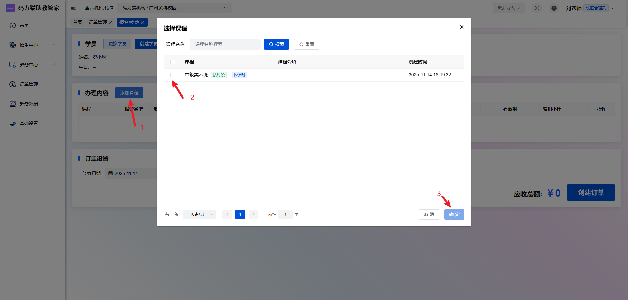Close the 选择课程 dialog with X
The height and width of the screenshot is (300, 628).
(462, 27)
